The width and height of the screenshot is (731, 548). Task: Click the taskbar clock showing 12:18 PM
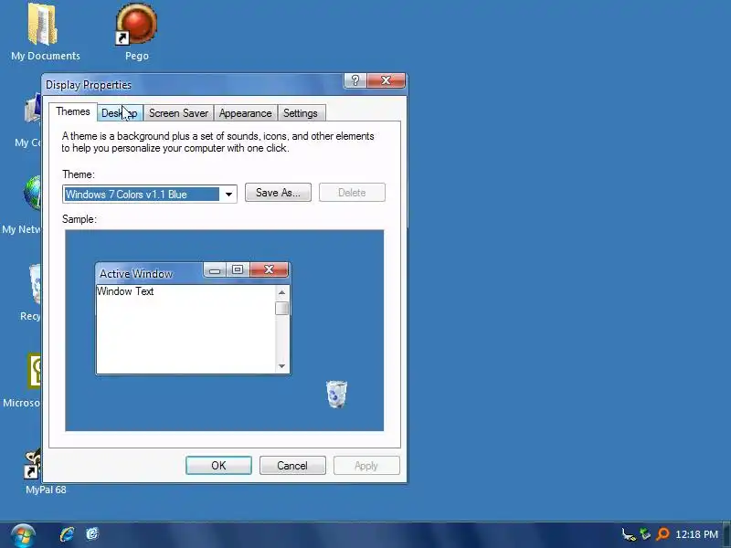point(696,534)
